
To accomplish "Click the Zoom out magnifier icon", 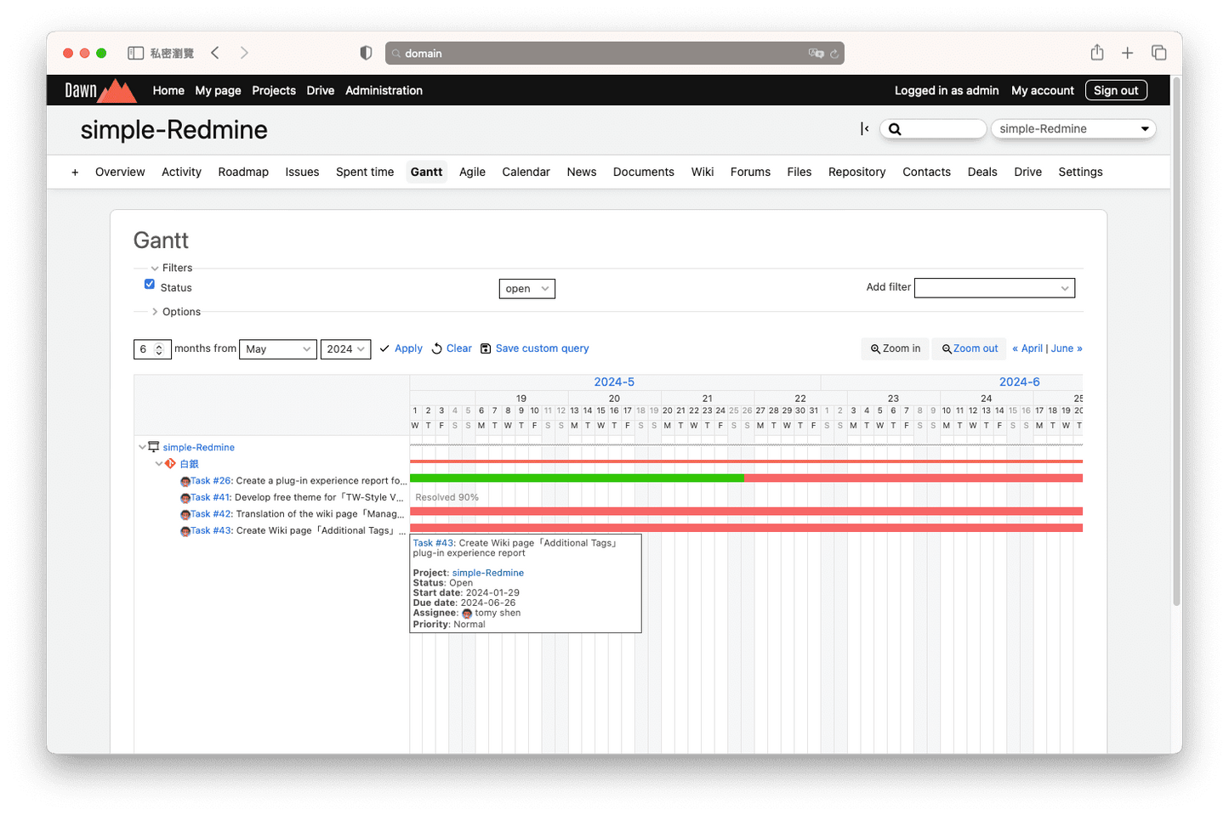I will point(947,348).
